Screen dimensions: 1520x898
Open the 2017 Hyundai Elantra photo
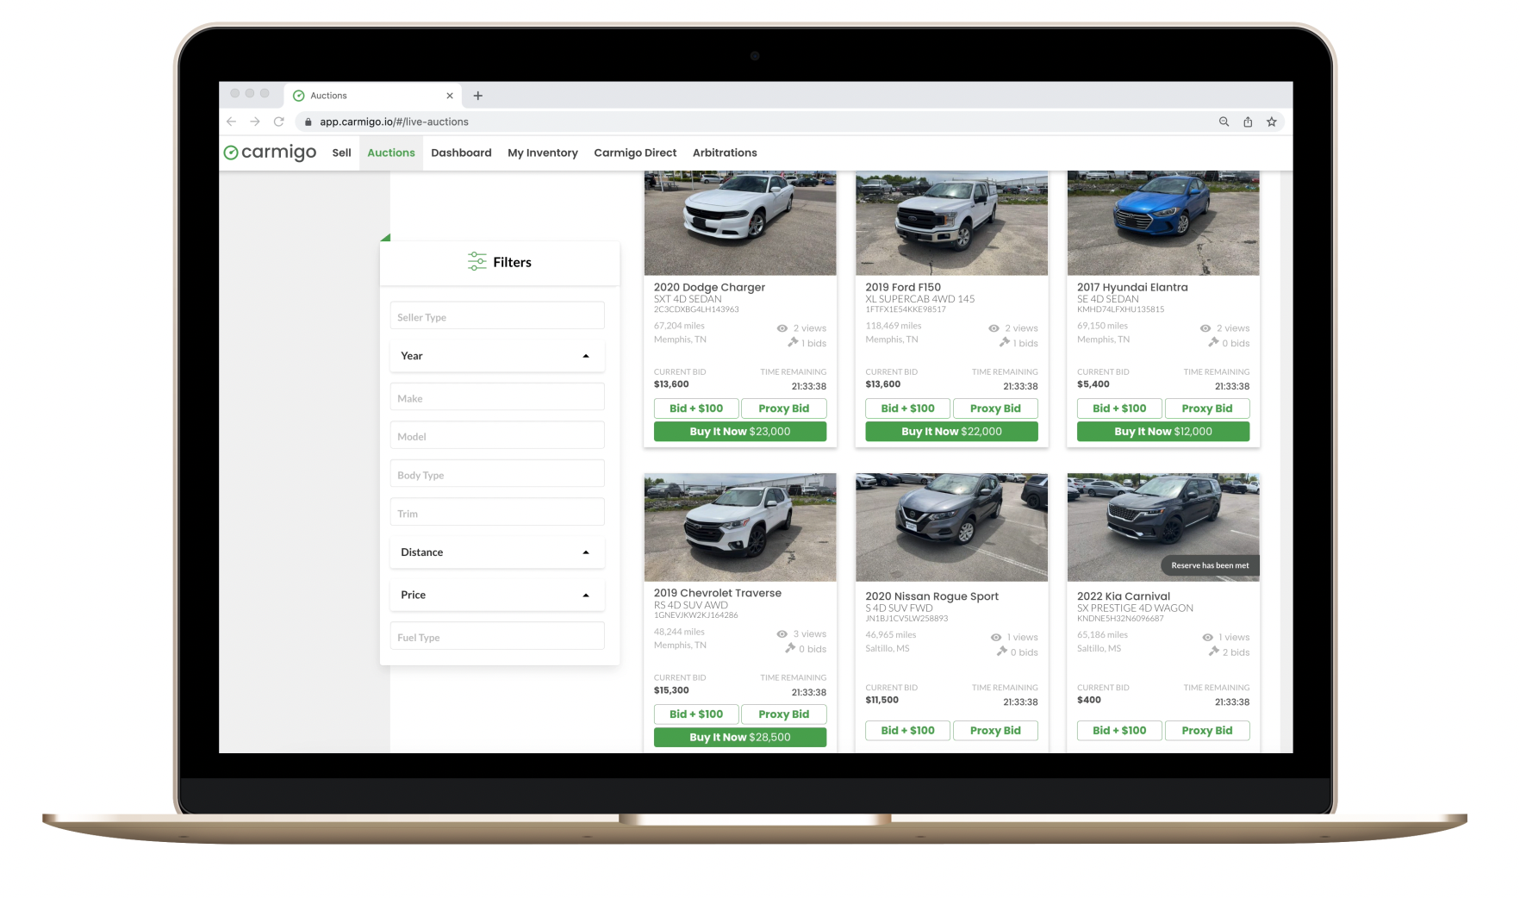1163,222
